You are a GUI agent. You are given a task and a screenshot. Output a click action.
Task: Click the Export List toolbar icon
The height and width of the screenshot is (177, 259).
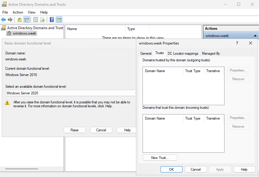tap(43, 20)
